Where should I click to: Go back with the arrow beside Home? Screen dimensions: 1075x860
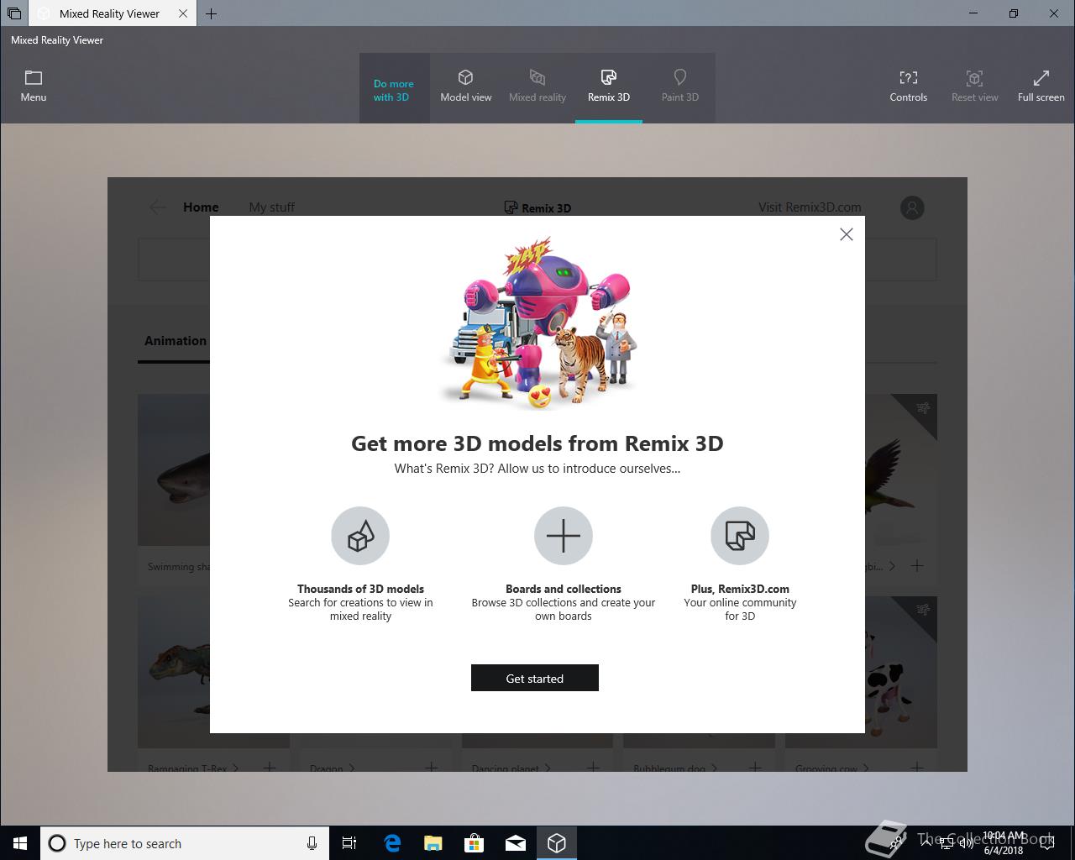click(158, 207)
